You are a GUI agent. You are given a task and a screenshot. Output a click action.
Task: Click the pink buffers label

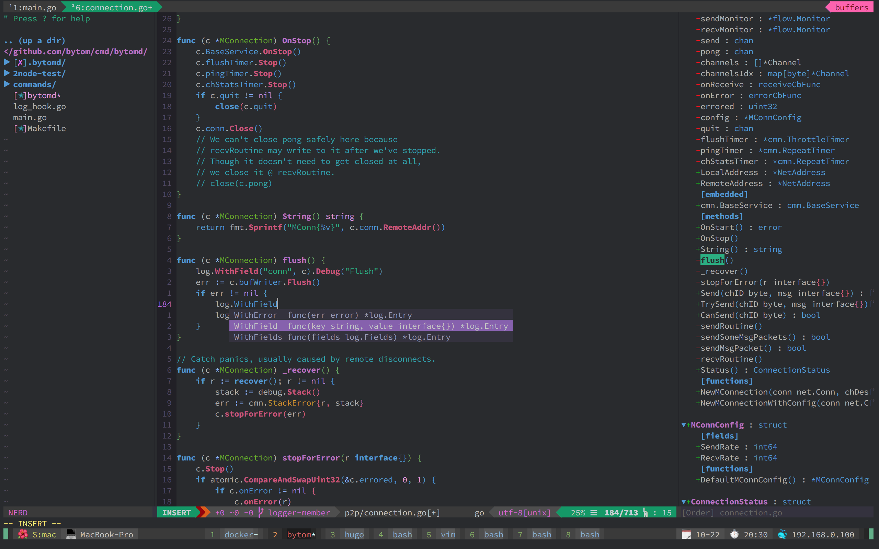(852, 7)
